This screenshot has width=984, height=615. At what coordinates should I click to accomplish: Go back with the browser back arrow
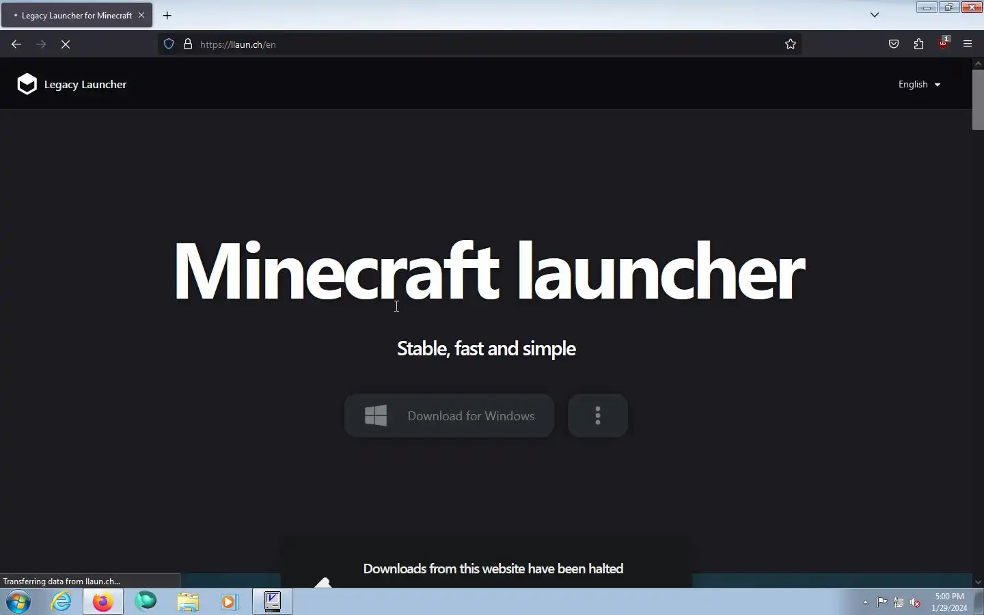coord(16,44)
